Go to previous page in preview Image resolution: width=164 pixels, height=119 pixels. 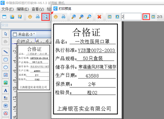[117, 17]
